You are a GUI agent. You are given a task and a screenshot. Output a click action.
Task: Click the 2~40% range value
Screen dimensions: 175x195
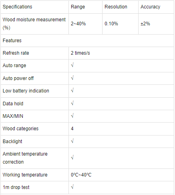pyautogui.click(x=78, y=24)
